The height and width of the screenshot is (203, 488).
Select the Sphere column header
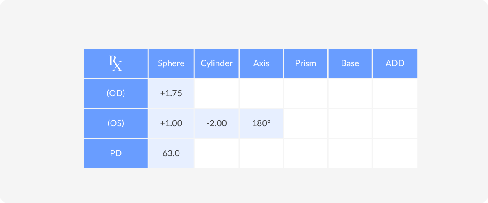171,63
